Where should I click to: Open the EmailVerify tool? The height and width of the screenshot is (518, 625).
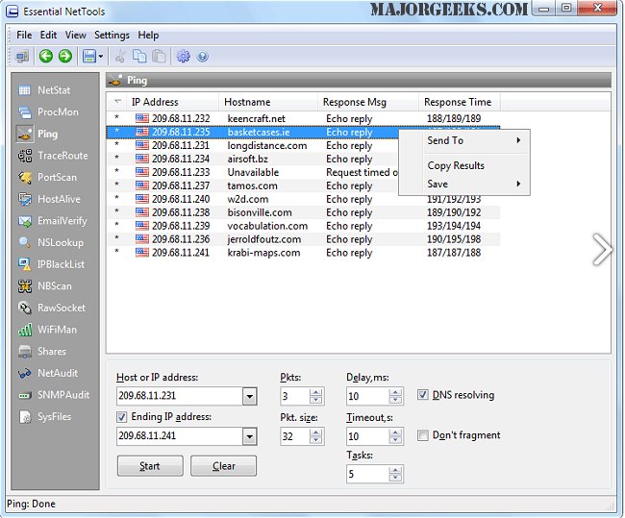(x=52, y=221)
